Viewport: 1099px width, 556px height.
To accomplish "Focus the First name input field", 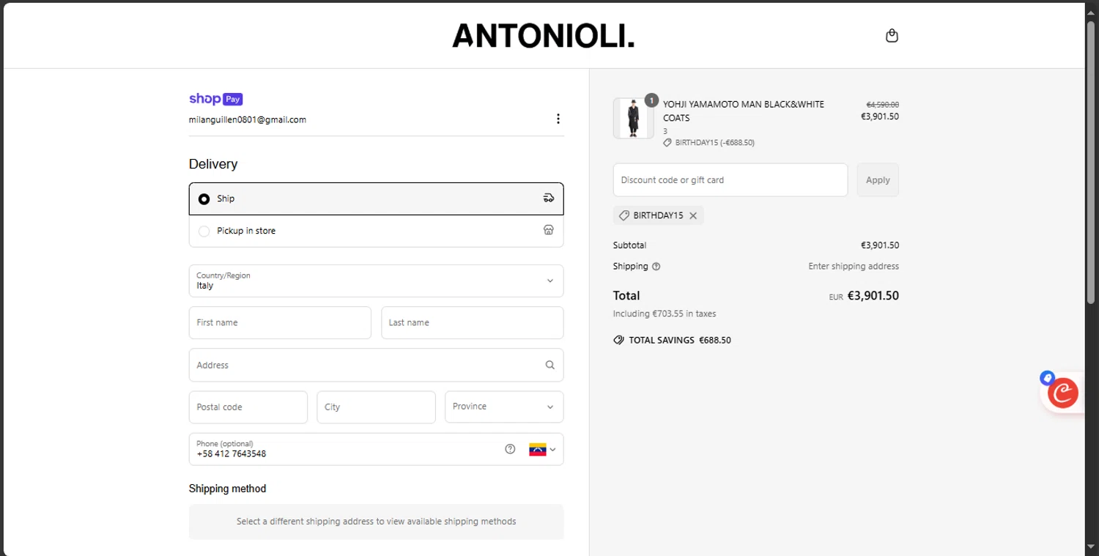I will pos(280,322).
